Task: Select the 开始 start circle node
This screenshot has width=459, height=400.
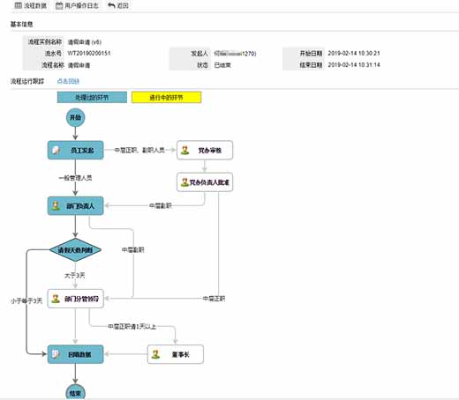Action: (75, 117)
